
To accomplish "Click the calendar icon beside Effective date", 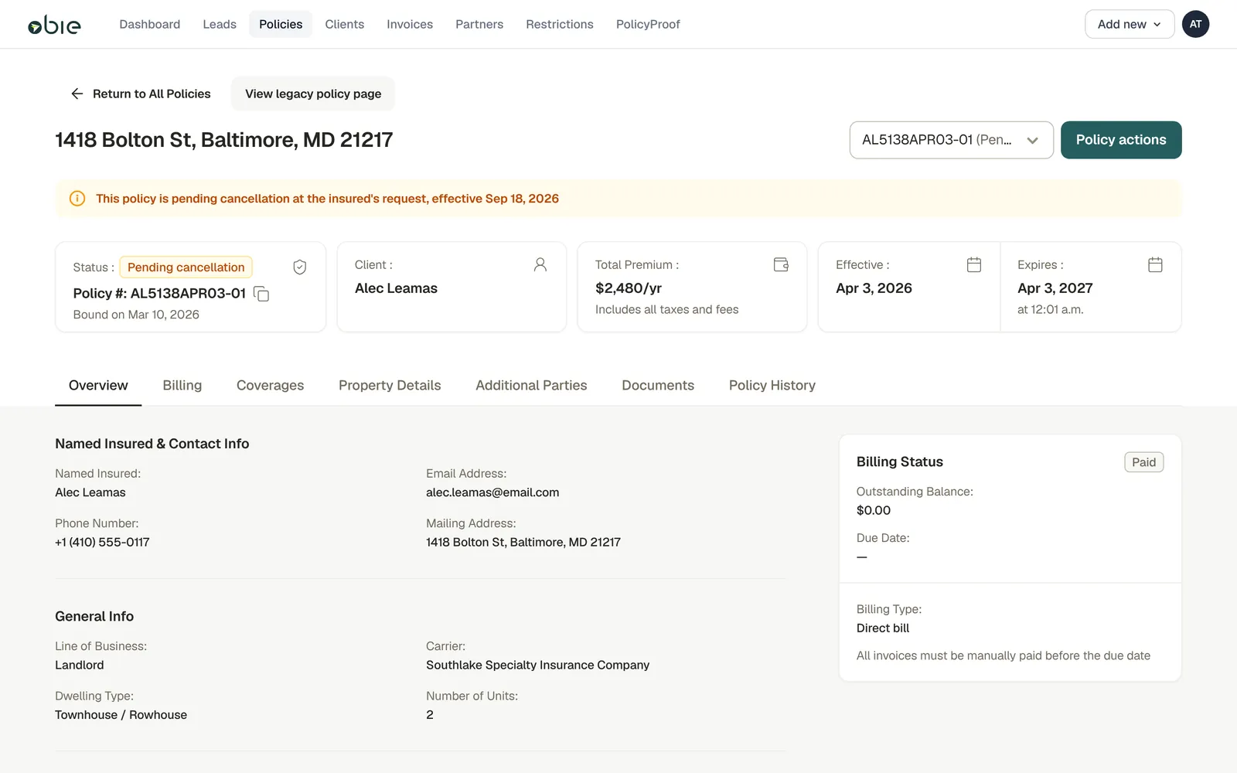I will 974,265.
